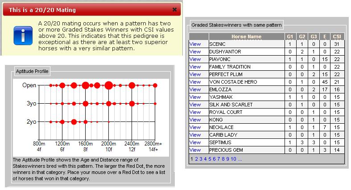Click the SEPTIMUS horse name cell
Image resolution: width=351 pixels, height=190 pixels.
247,142
